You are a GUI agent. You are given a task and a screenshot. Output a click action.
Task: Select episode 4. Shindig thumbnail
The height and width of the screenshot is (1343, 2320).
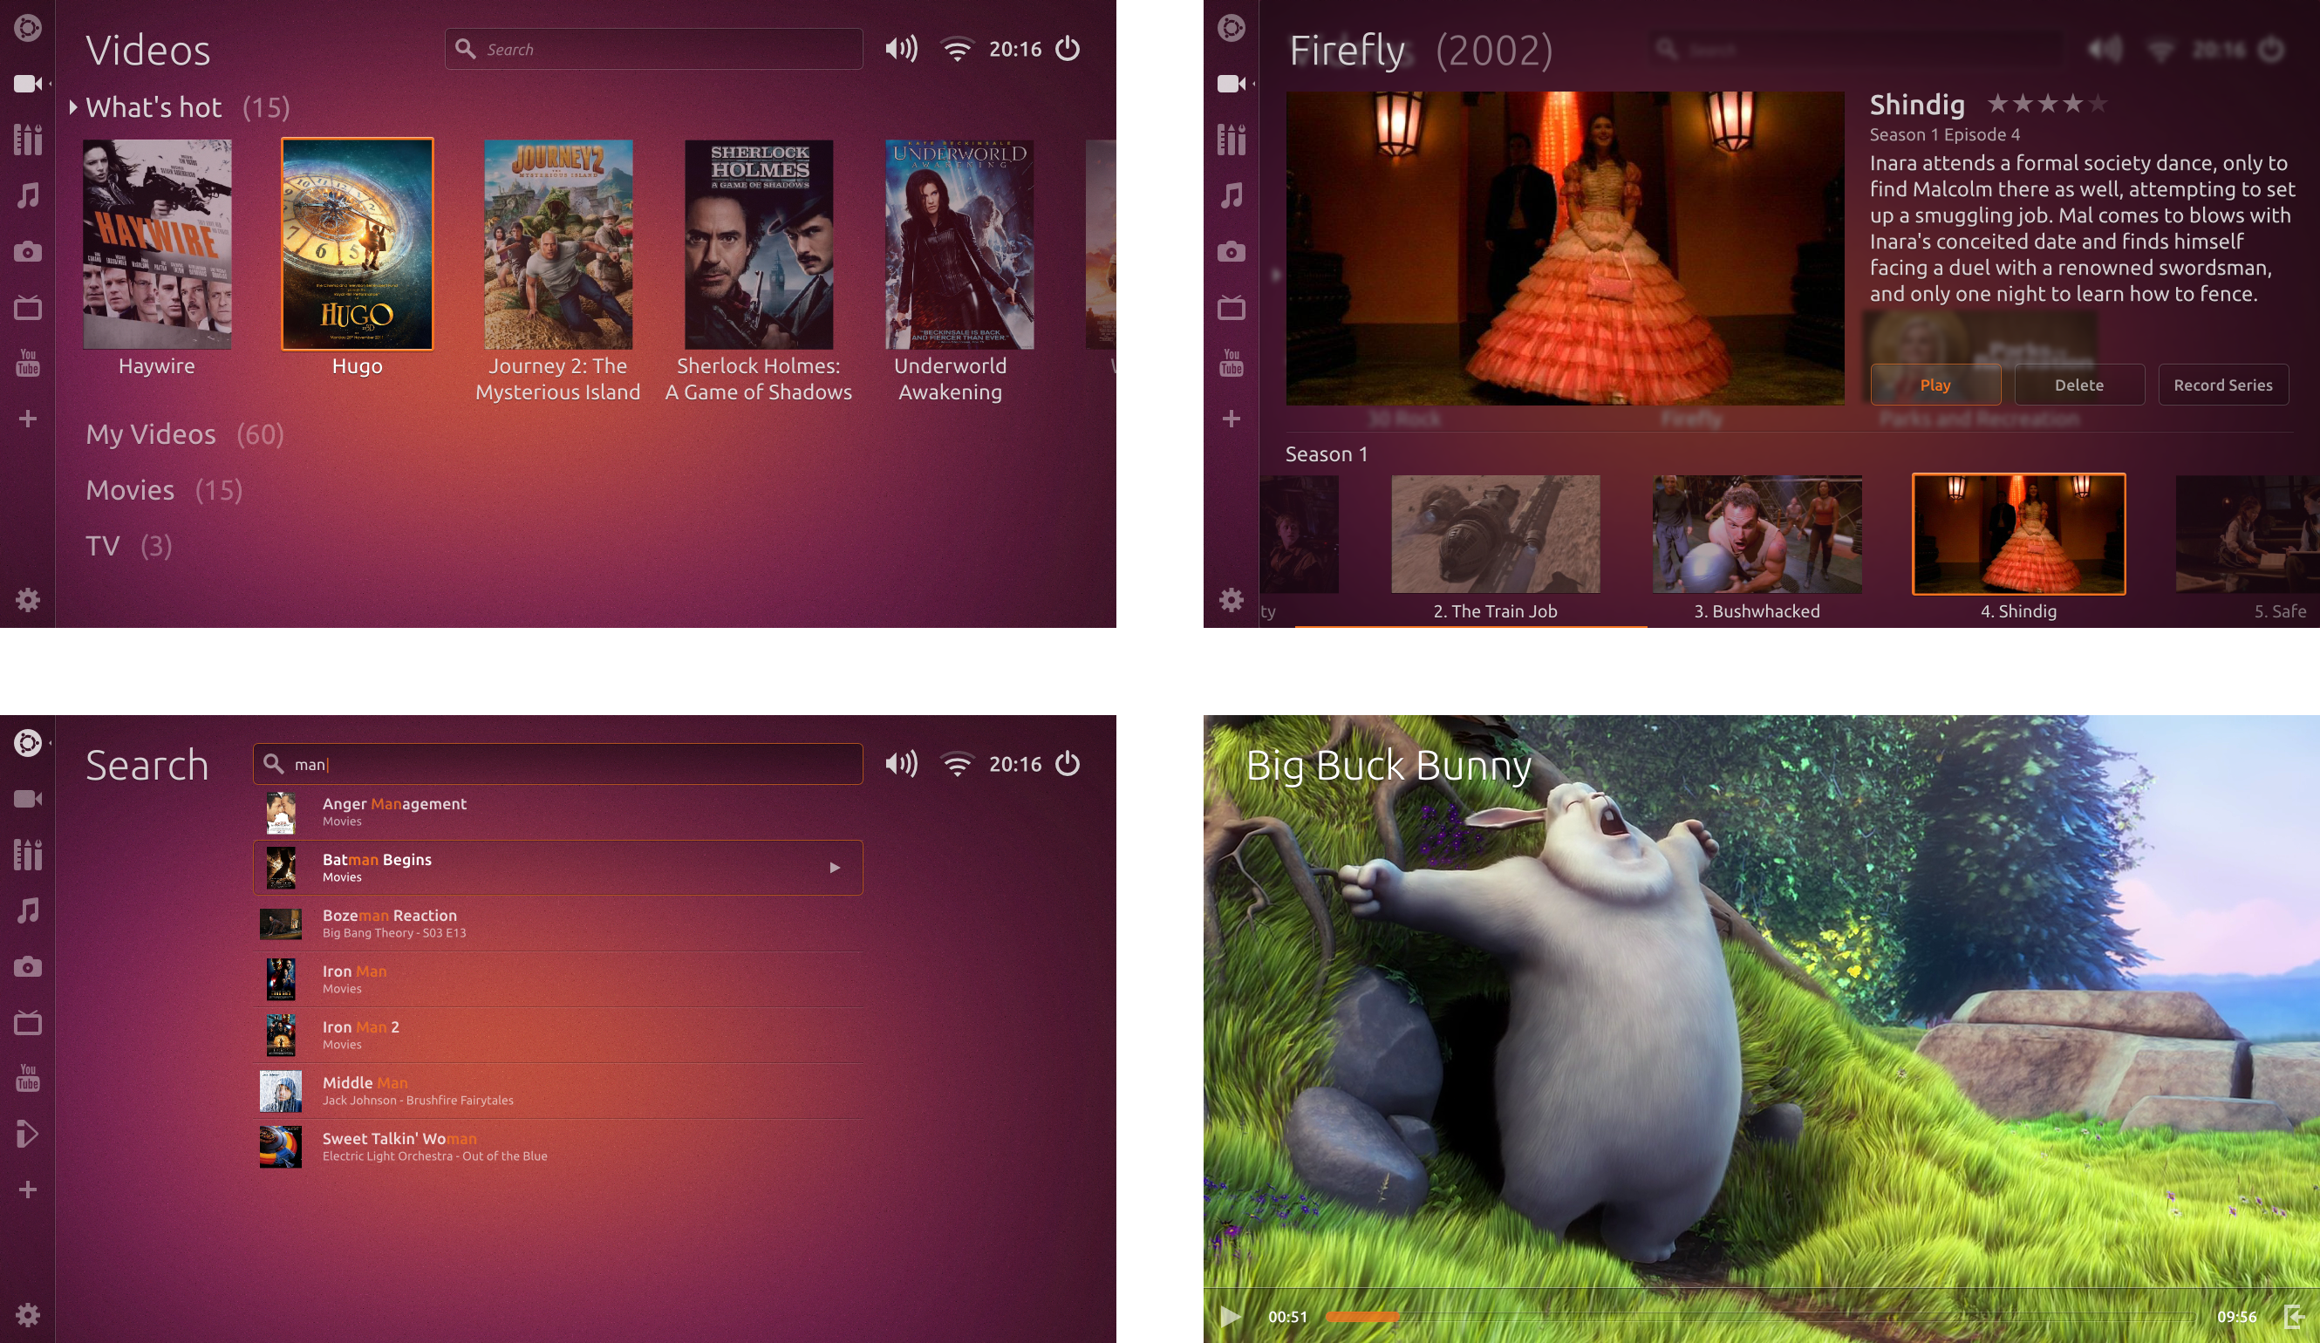[x=2018, y=534]
